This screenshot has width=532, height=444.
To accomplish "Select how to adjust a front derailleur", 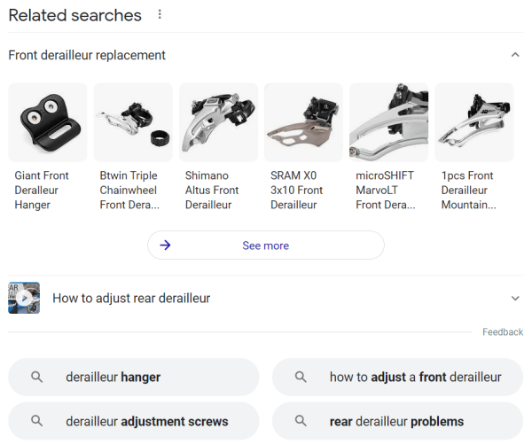I will click(397, 377).
